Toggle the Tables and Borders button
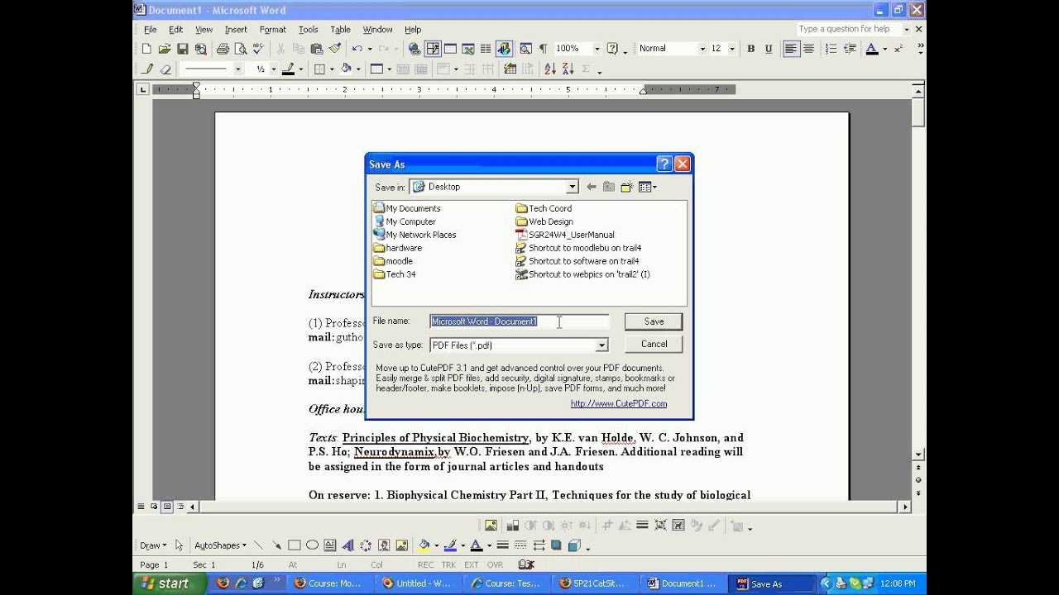The width and height of the screenshot is (1059, 595). click(x=433, y=49)
